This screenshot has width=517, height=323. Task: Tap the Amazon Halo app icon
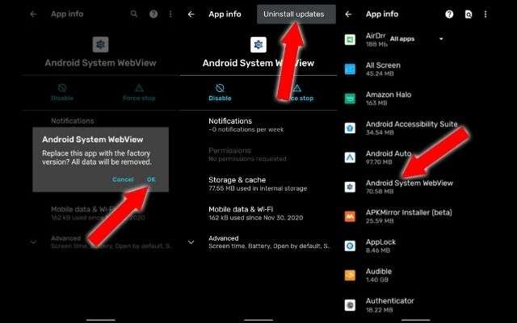click(x=350, y=99)
